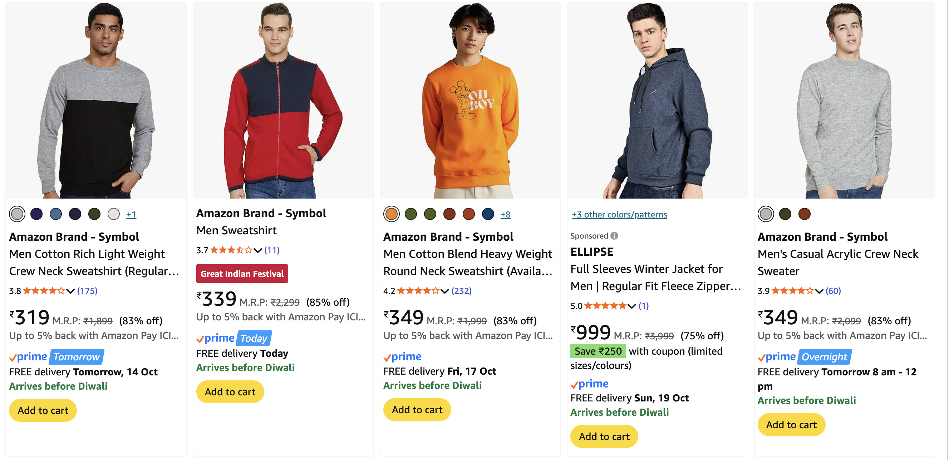
Task: Click the Sponsored info icon
Action: (614, 236)
